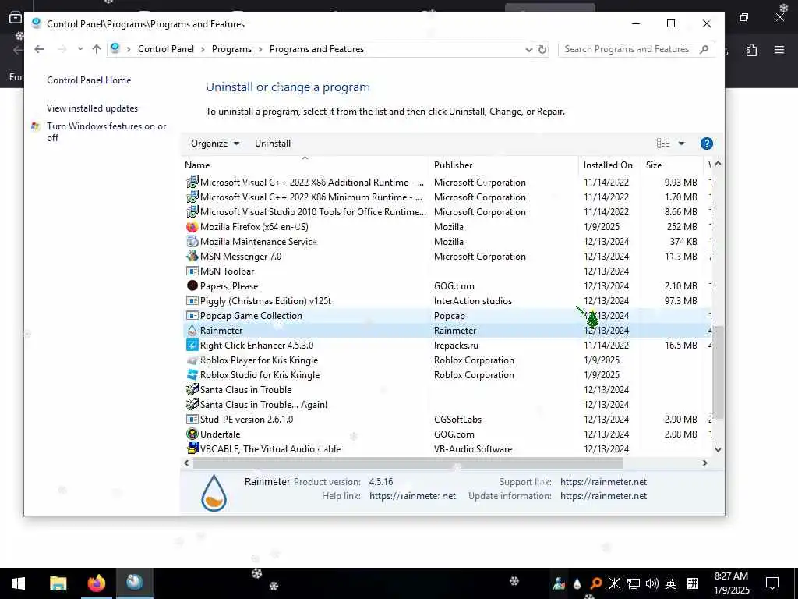The height and width of the screenshot is (599, 798).
Task: Click the Mozilla Firefox program icon in list
Action: click(x=192, y=227)
